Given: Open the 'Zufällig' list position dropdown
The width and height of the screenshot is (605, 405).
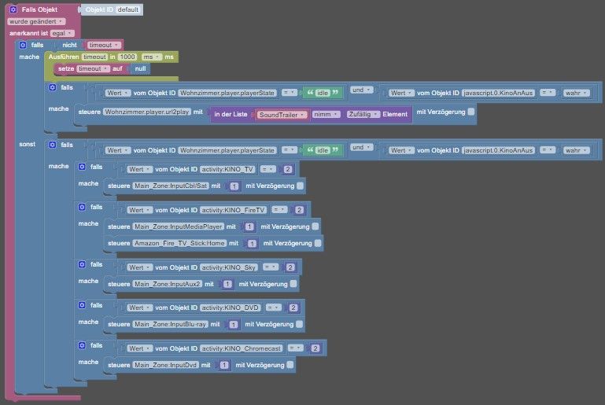Looking at the screenshot, I should [x=363, y=114].
